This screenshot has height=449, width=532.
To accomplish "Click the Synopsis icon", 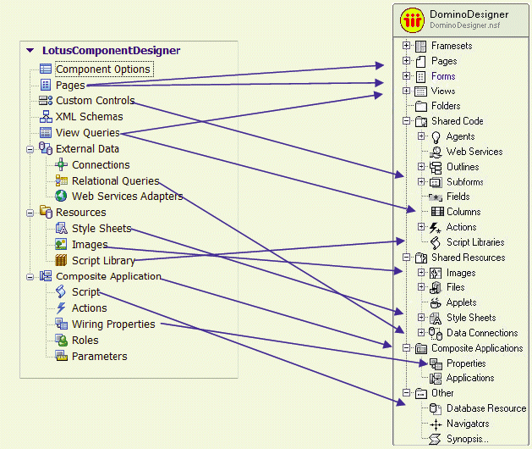I will click(x=435, y=439).
